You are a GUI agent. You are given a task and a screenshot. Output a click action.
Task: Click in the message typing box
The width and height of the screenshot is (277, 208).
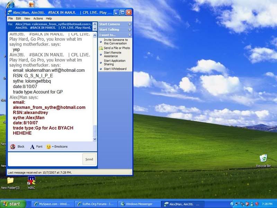click(x=45, y=159)
